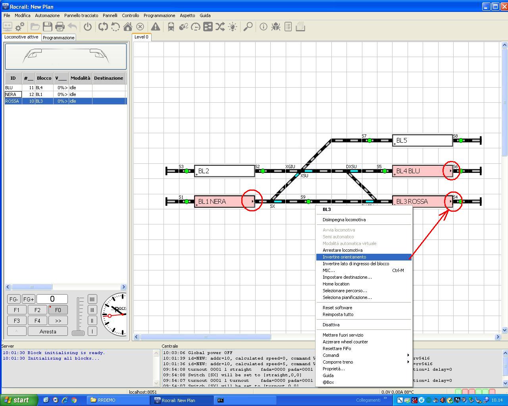Click the gears settings icon in toolbar
Image resolution: width=508 pixels, height=406 pixels.
click(x=20, y=27)
